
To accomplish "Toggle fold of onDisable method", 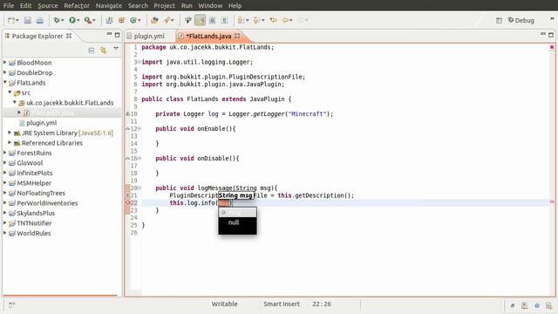I will coord(139,158).
